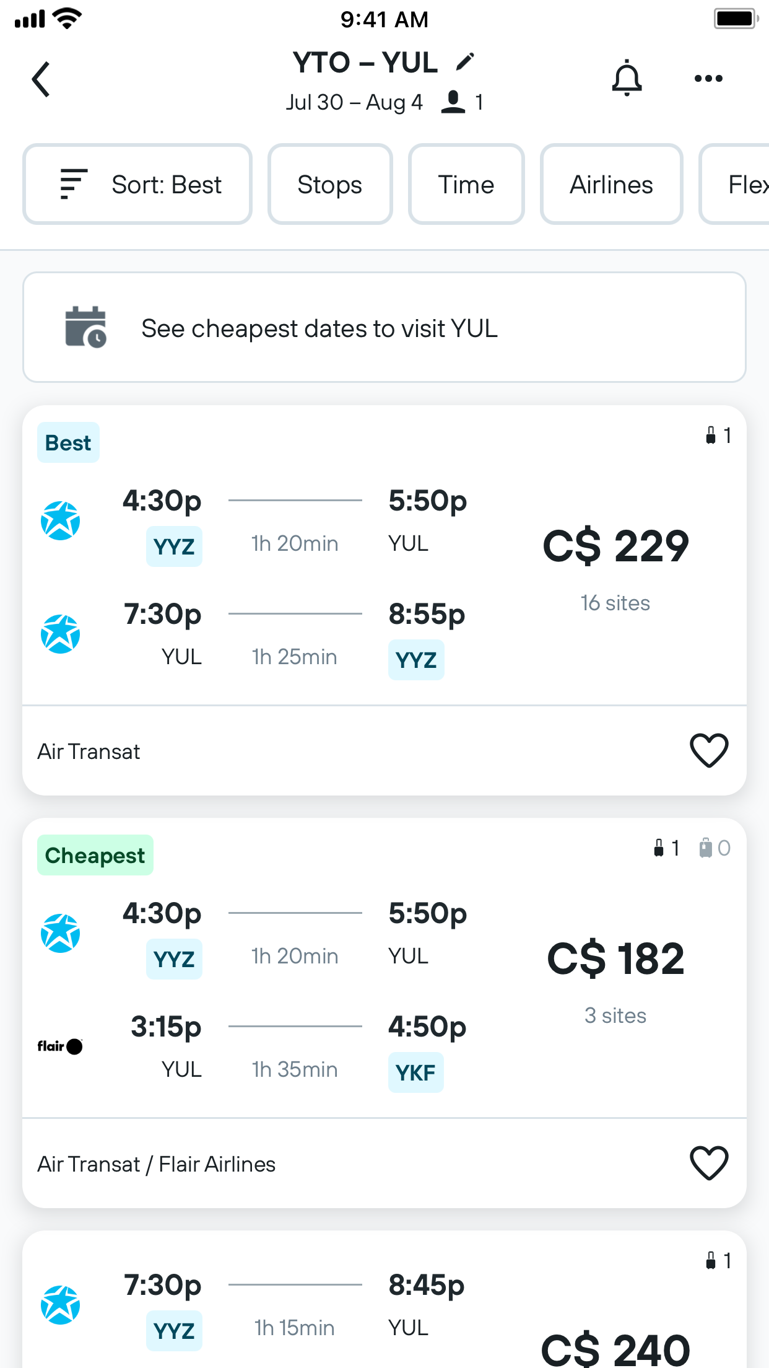Click the back navigation arrow
The width and height of the screenshot is (769, 1368).
pos(41,79)
